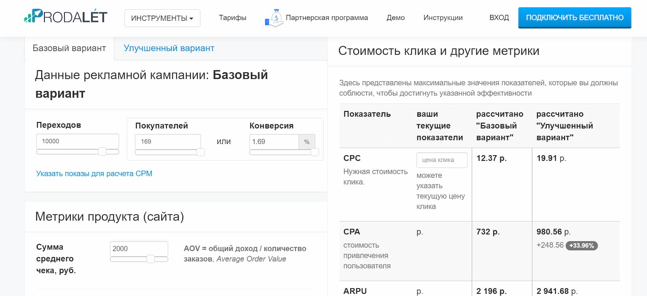
Task: Click the 19.91 р. CPC value
Action: pos(551,158)
